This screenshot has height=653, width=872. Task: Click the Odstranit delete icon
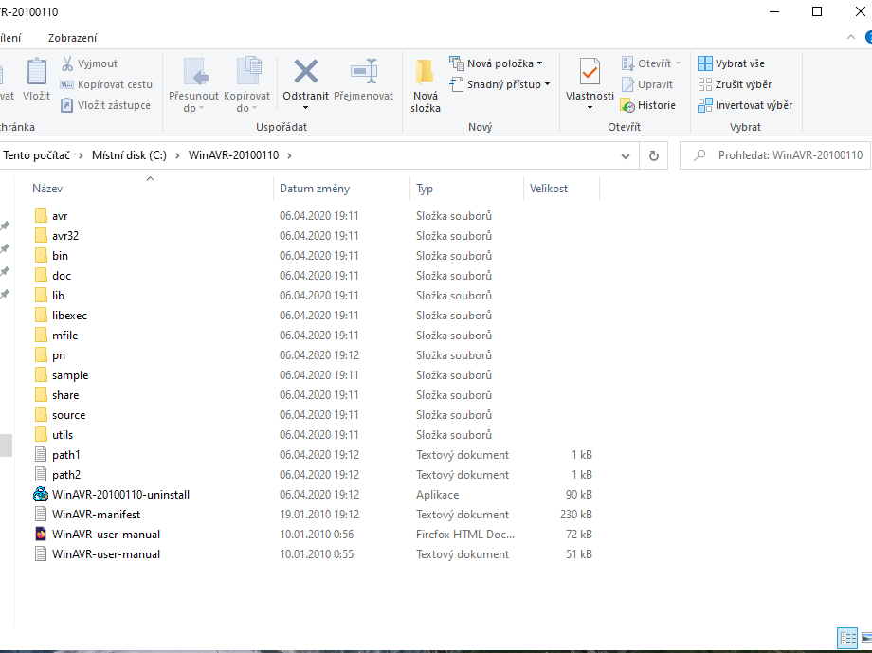tap(305, 72)
